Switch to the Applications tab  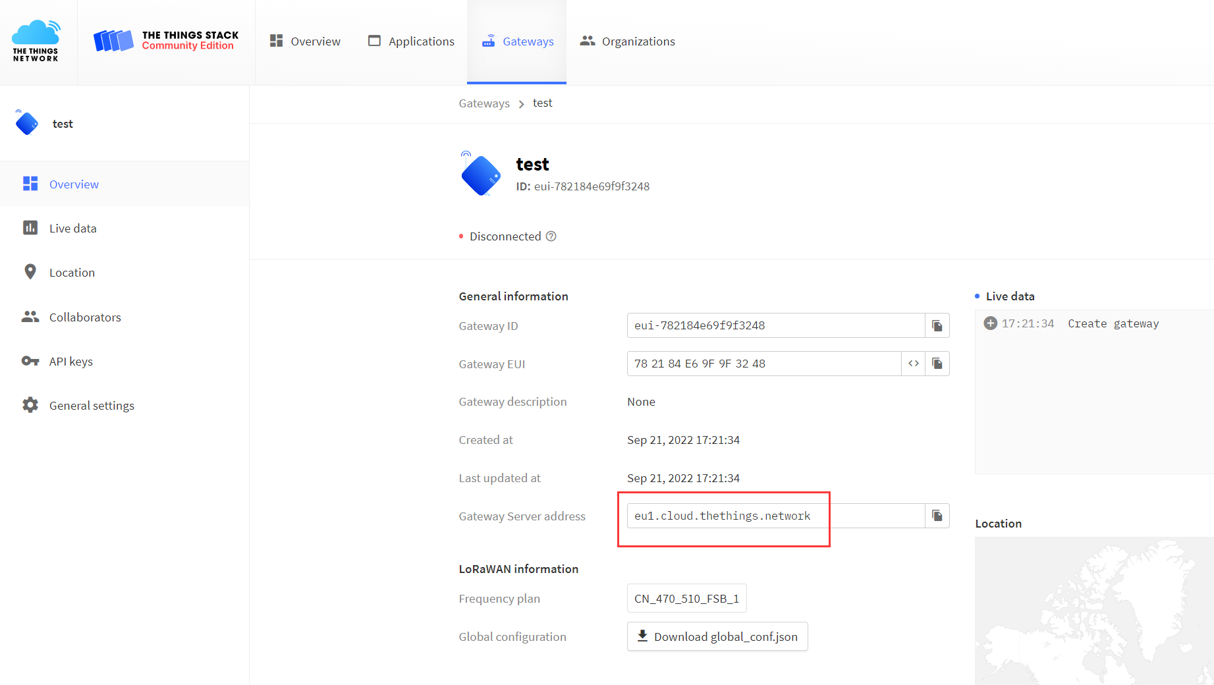pos(411,41)
